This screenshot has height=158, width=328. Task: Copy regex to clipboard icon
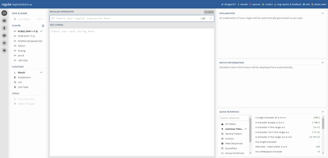pyautogui.click(x=210, y=18)
